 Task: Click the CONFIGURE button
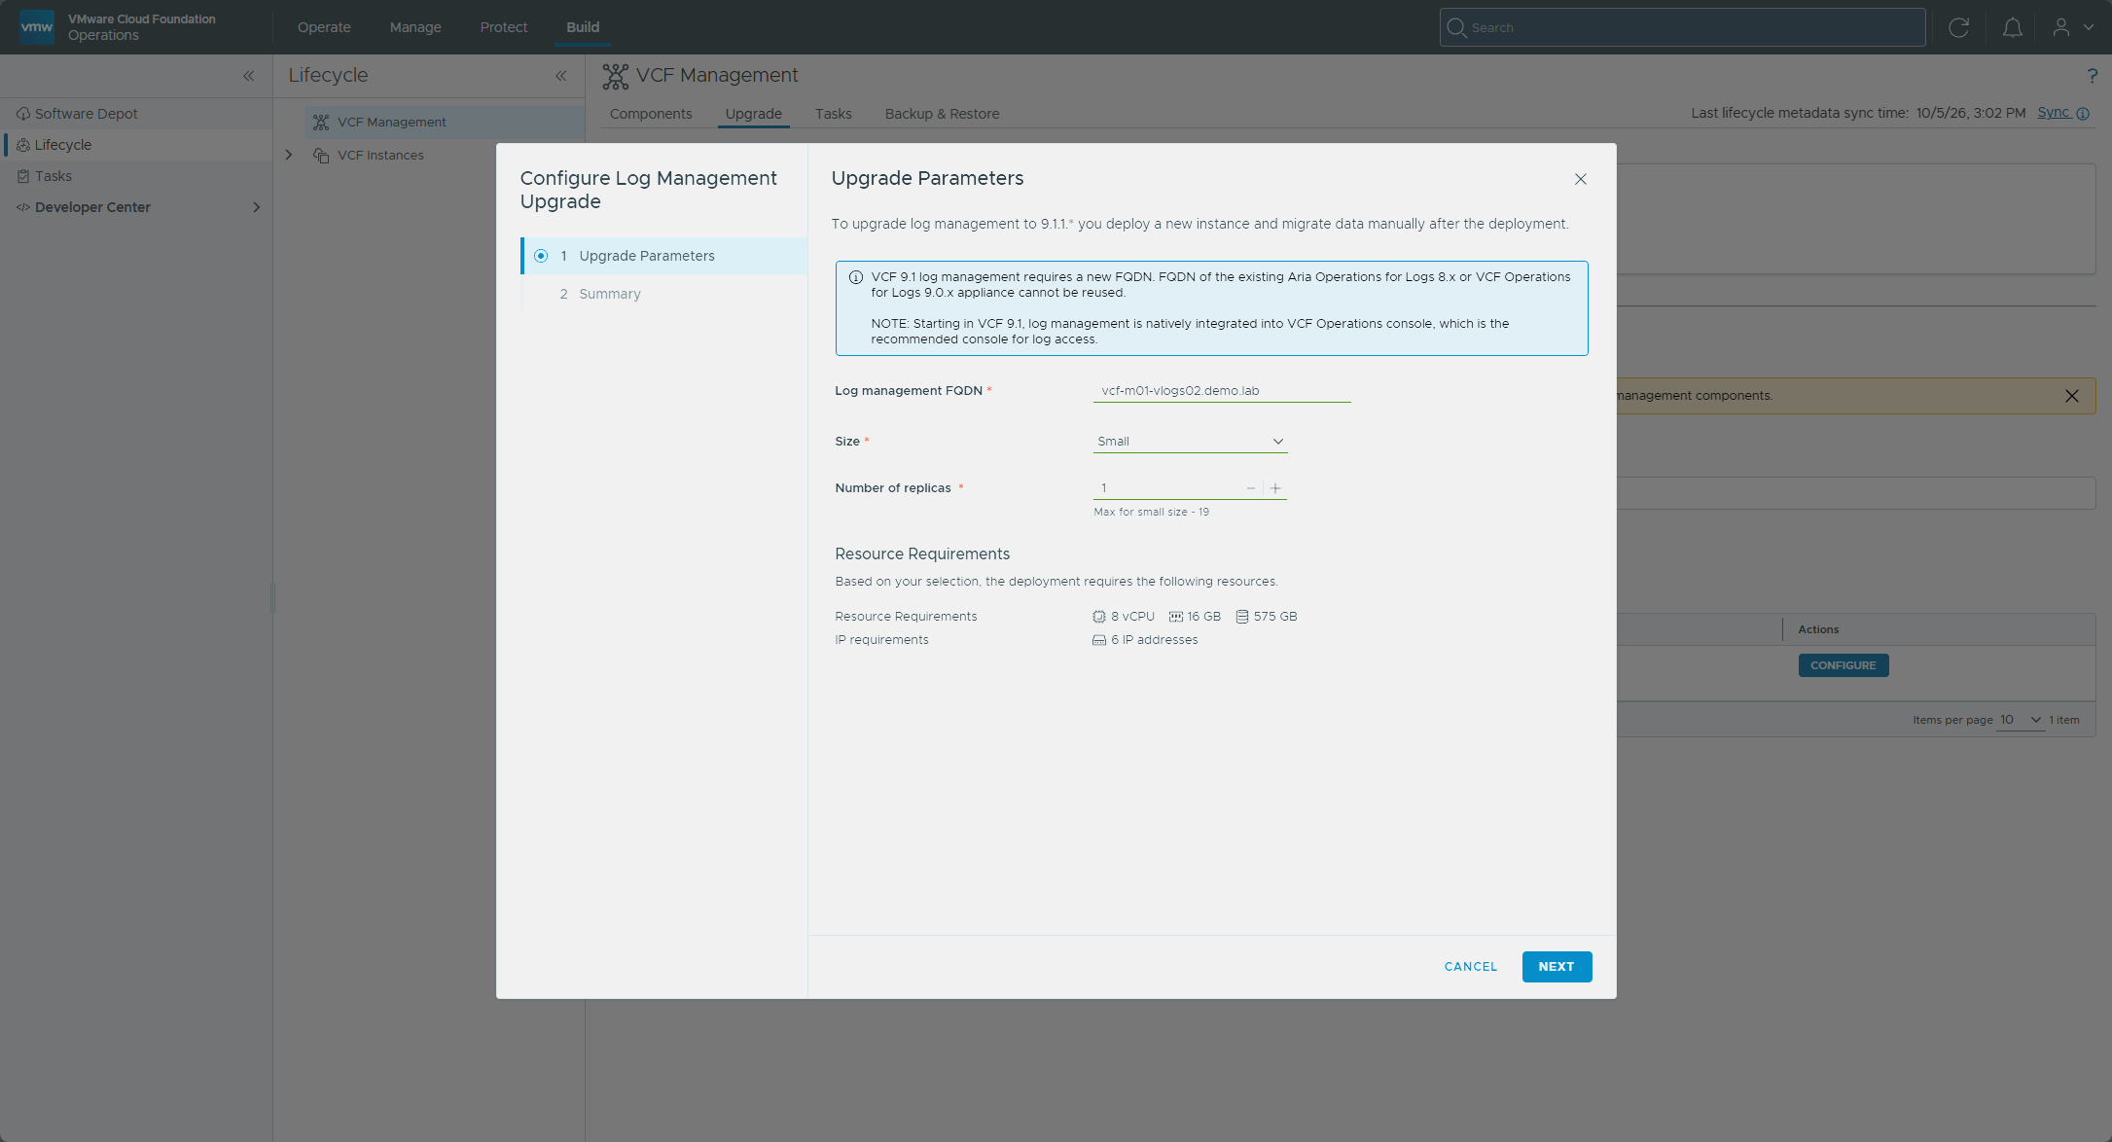(x=1844, y=665)
